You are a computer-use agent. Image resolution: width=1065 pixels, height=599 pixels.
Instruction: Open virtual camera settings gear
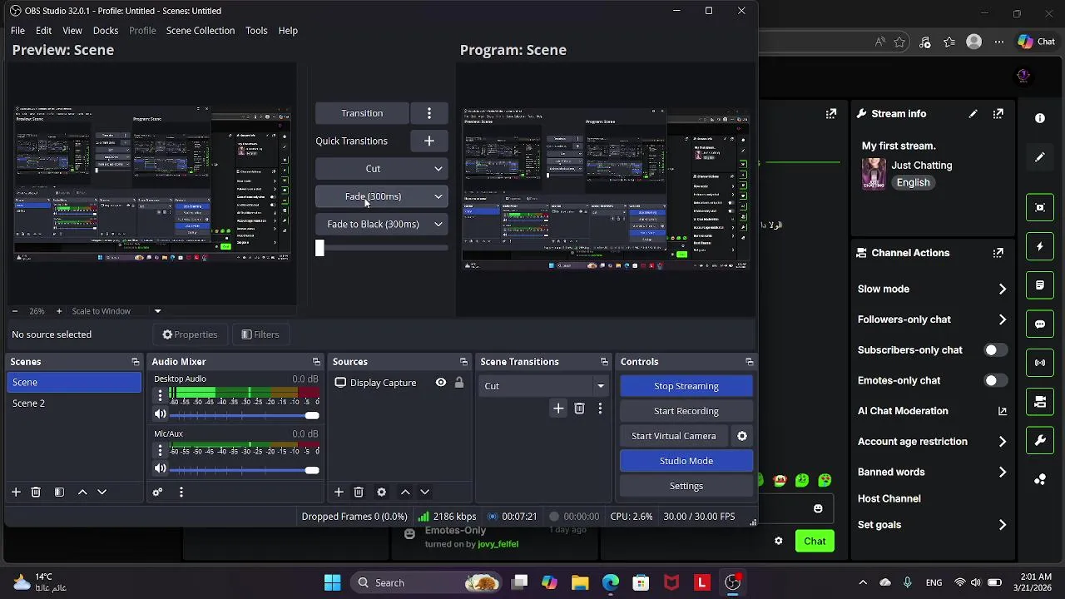tap(742, 436)
